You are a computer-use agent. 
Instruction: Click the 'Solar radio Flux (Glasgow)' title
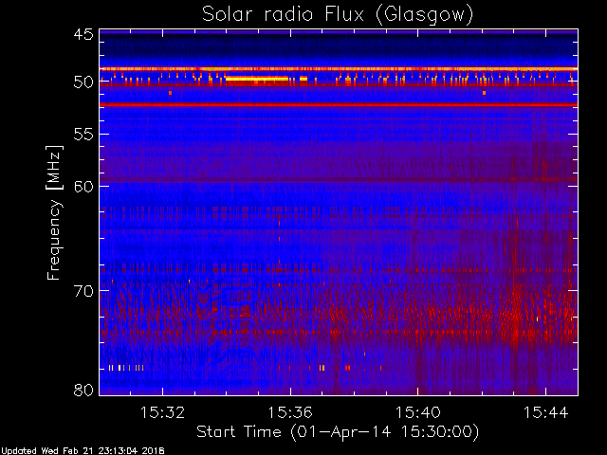pyautogui.click(x=338, y=15)
